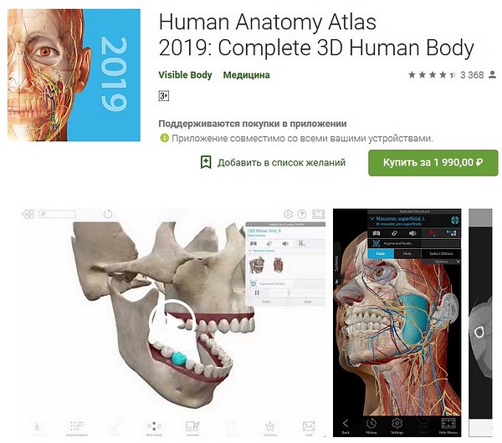Click the Hide Menus icon

[x=448, y=423]
